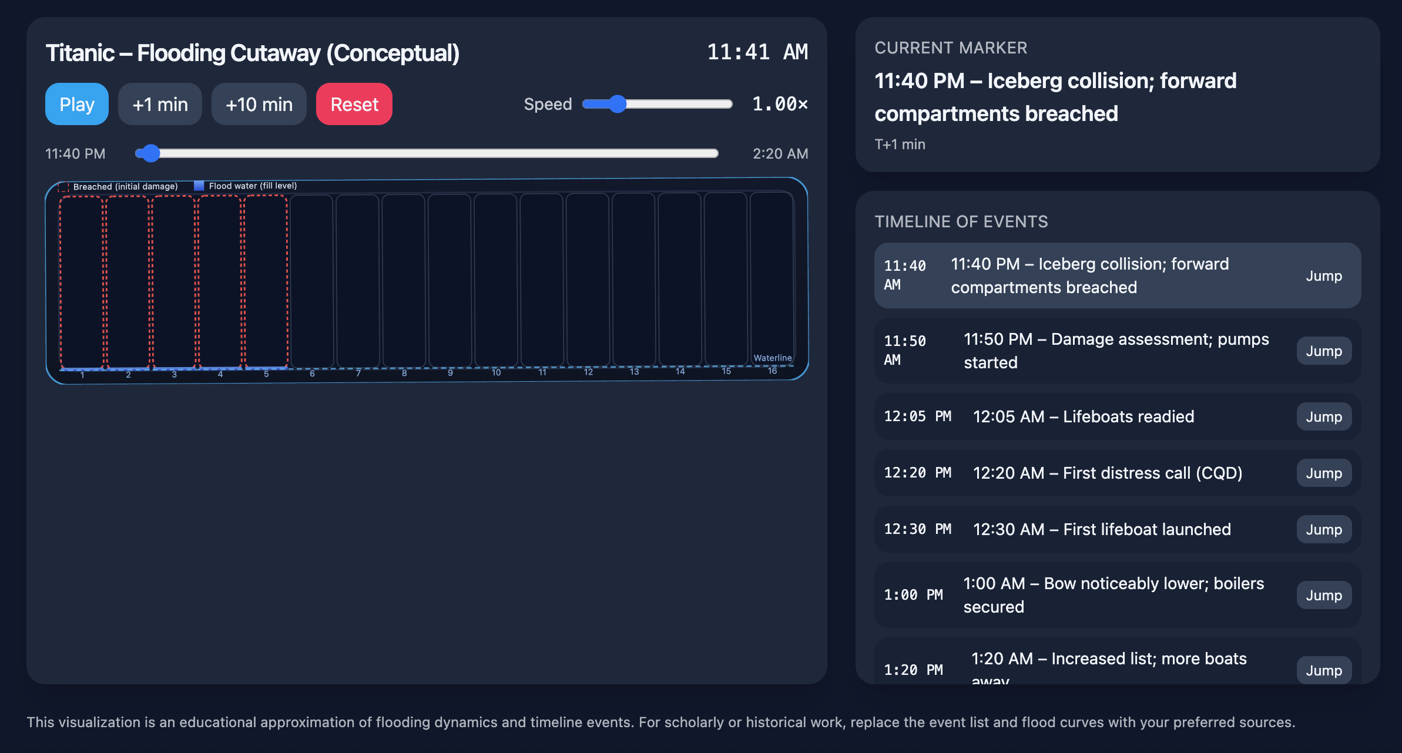Toggle the Flood water (fill level) legend

(247, 185)
